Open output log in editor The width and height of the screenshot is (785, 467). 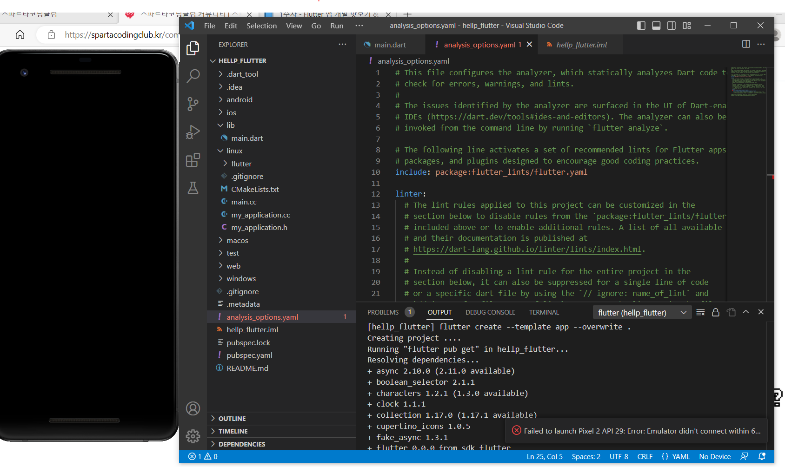731,312
